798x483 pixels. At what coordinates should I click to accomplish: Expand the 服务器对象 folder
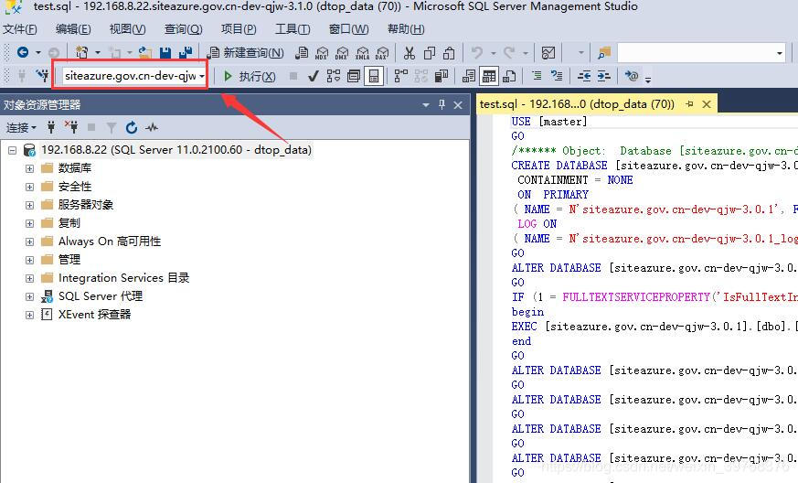29,205
